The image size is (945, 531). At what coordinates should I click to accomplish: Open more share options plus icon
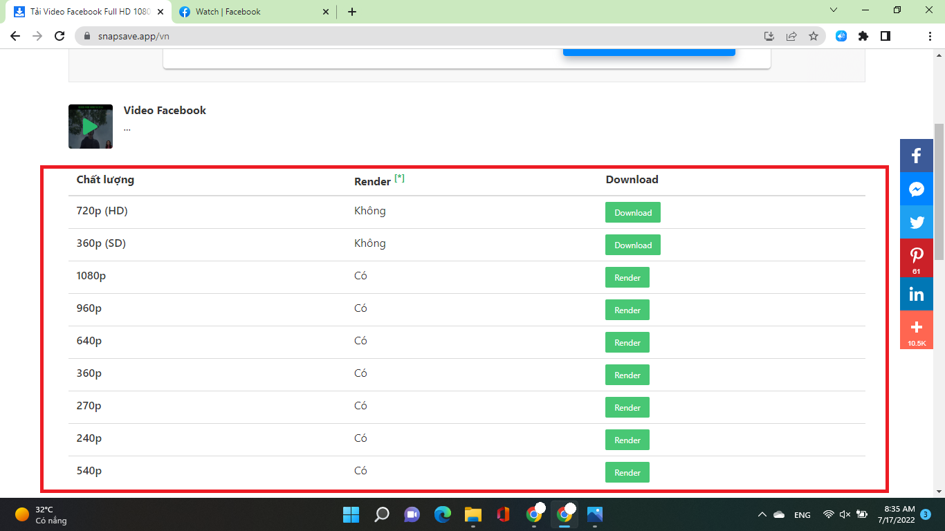click(916, 328)
